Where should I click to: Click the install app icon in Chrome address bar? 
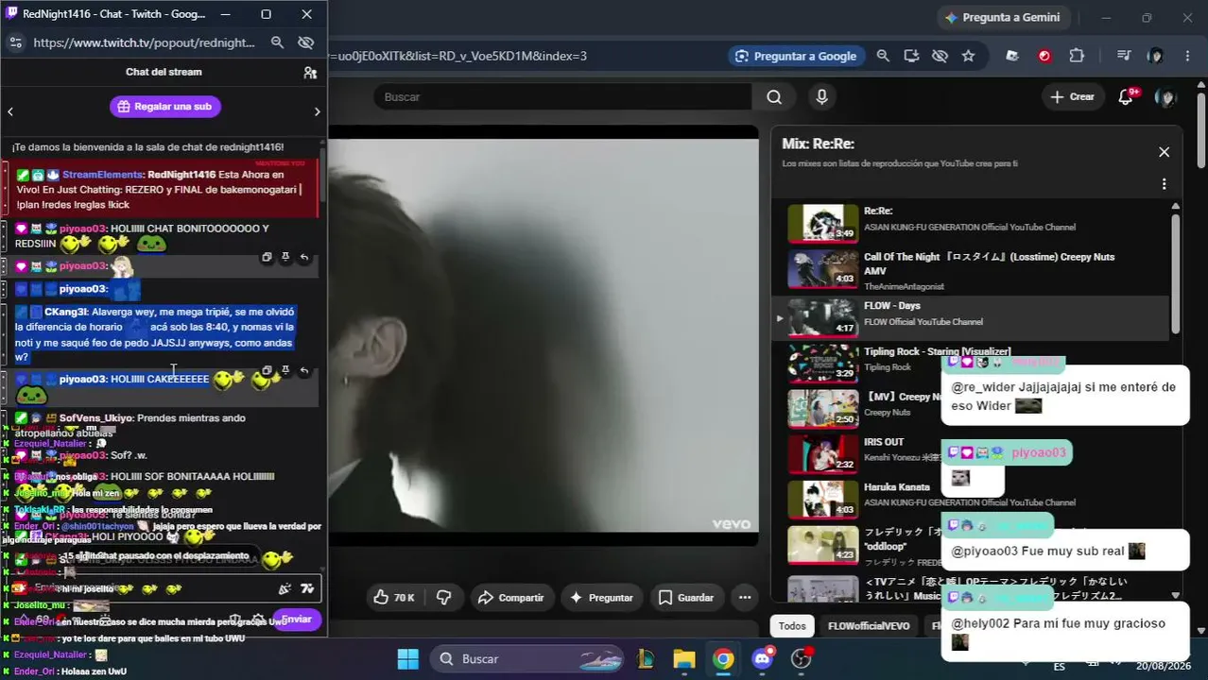tap(911, 56)
